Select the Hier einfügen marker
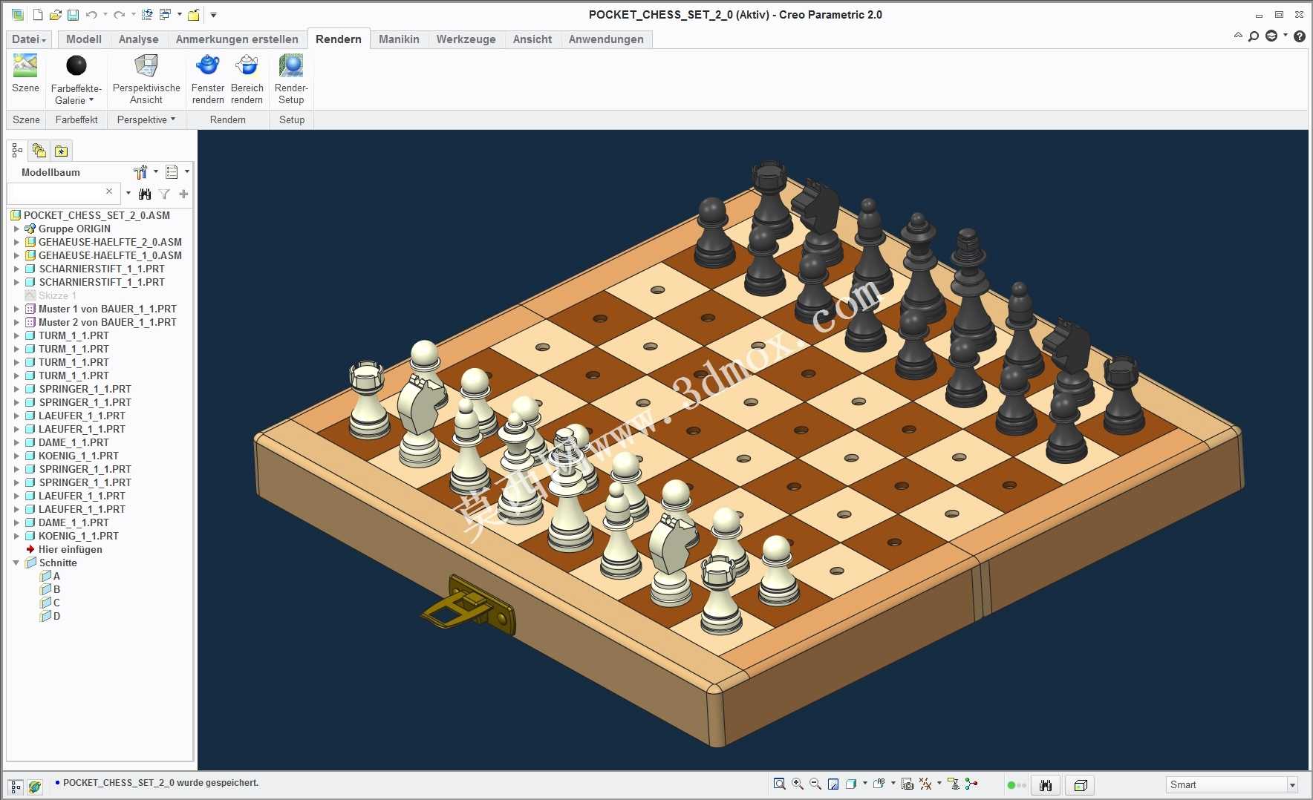Image resolution: width=1313 pixels, height=800 pixels. click(x=64, y=549)
